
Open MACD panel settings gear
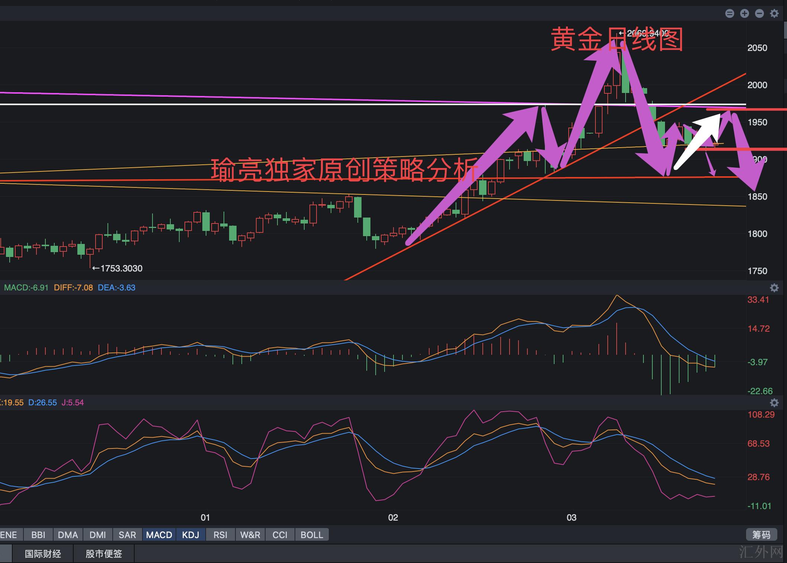tap(774, 288)
